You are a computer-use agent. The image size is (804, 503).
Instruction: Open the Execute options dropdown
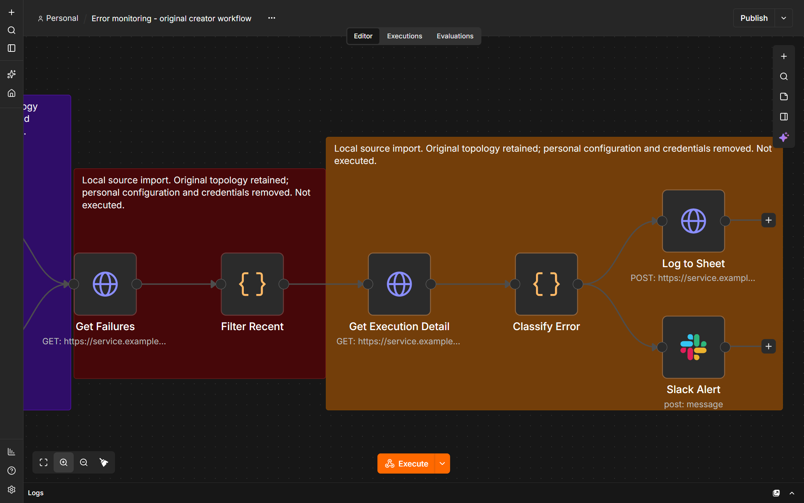coord(442,464)
